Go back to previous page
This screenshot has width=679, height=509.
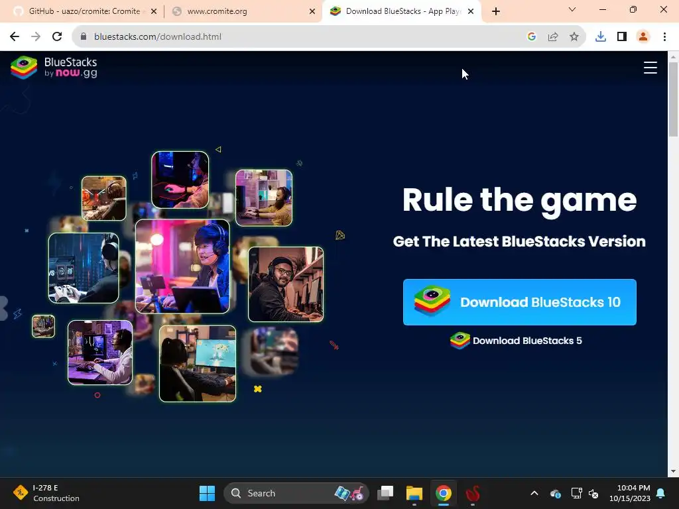click(x=15, y=37)
